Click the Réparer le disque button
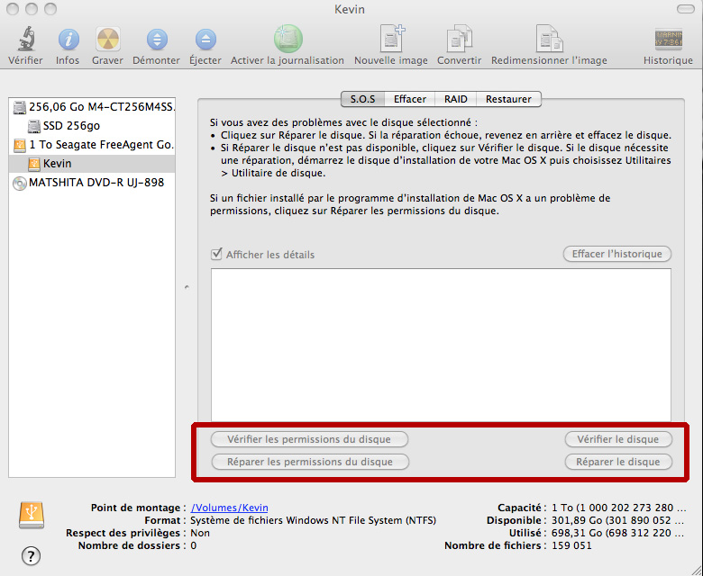This screenshot has width=703, height=576. click(x=618, y=462)
